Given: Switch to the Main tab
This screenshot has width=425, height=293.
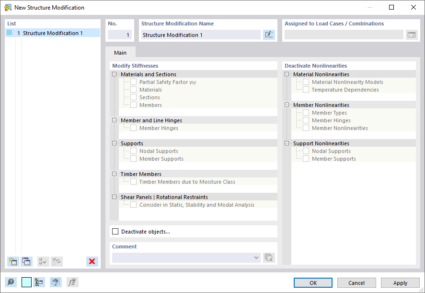Looking at the screenshot, I should (120, 53).
